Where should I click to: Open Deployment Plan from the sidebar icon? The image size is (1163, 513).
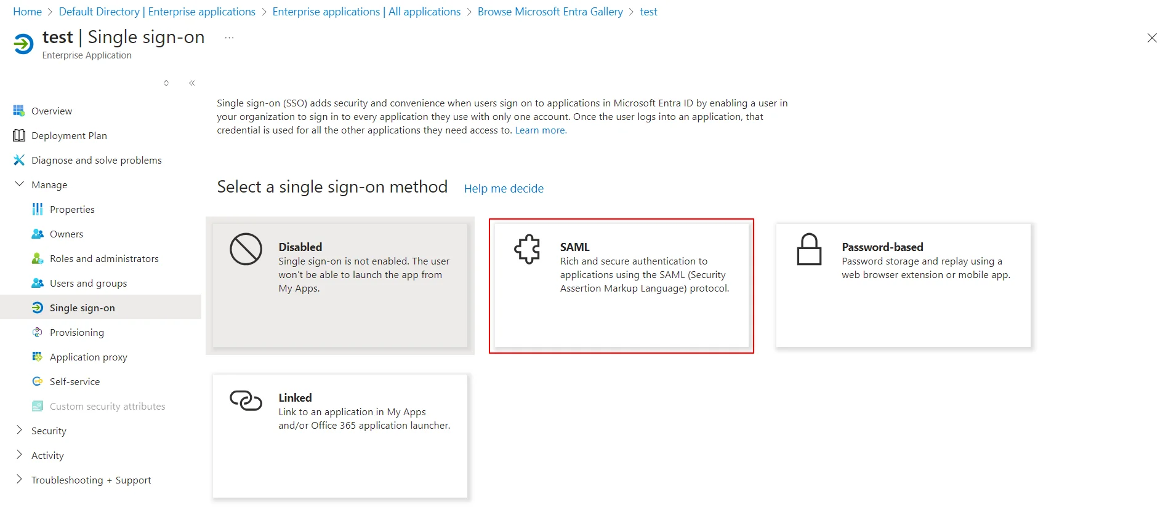[x=19, y=135]
